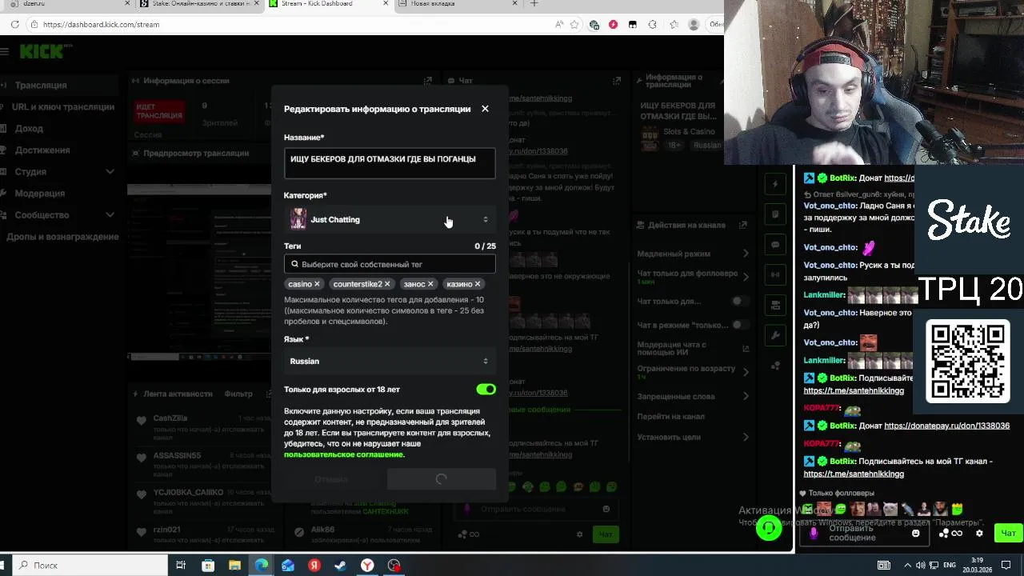
Task: Open Трансляция in the sidebar
Action: point(41,85)
